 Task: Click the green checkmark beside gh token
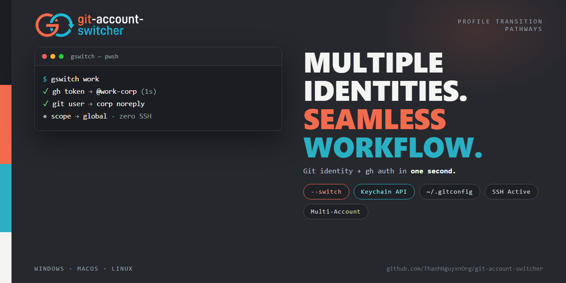click(45, 91)
